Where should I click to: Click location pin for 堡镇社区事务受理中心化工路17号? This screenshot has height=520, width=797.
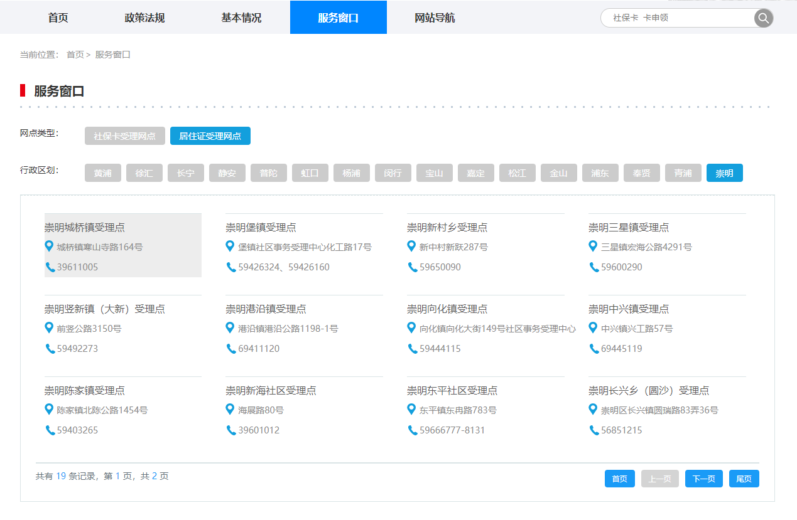(230, 247)
